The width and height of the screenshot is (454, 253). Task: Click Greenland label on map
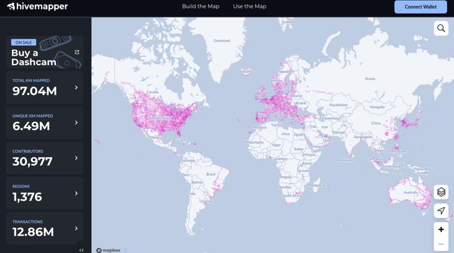point(222,41)
